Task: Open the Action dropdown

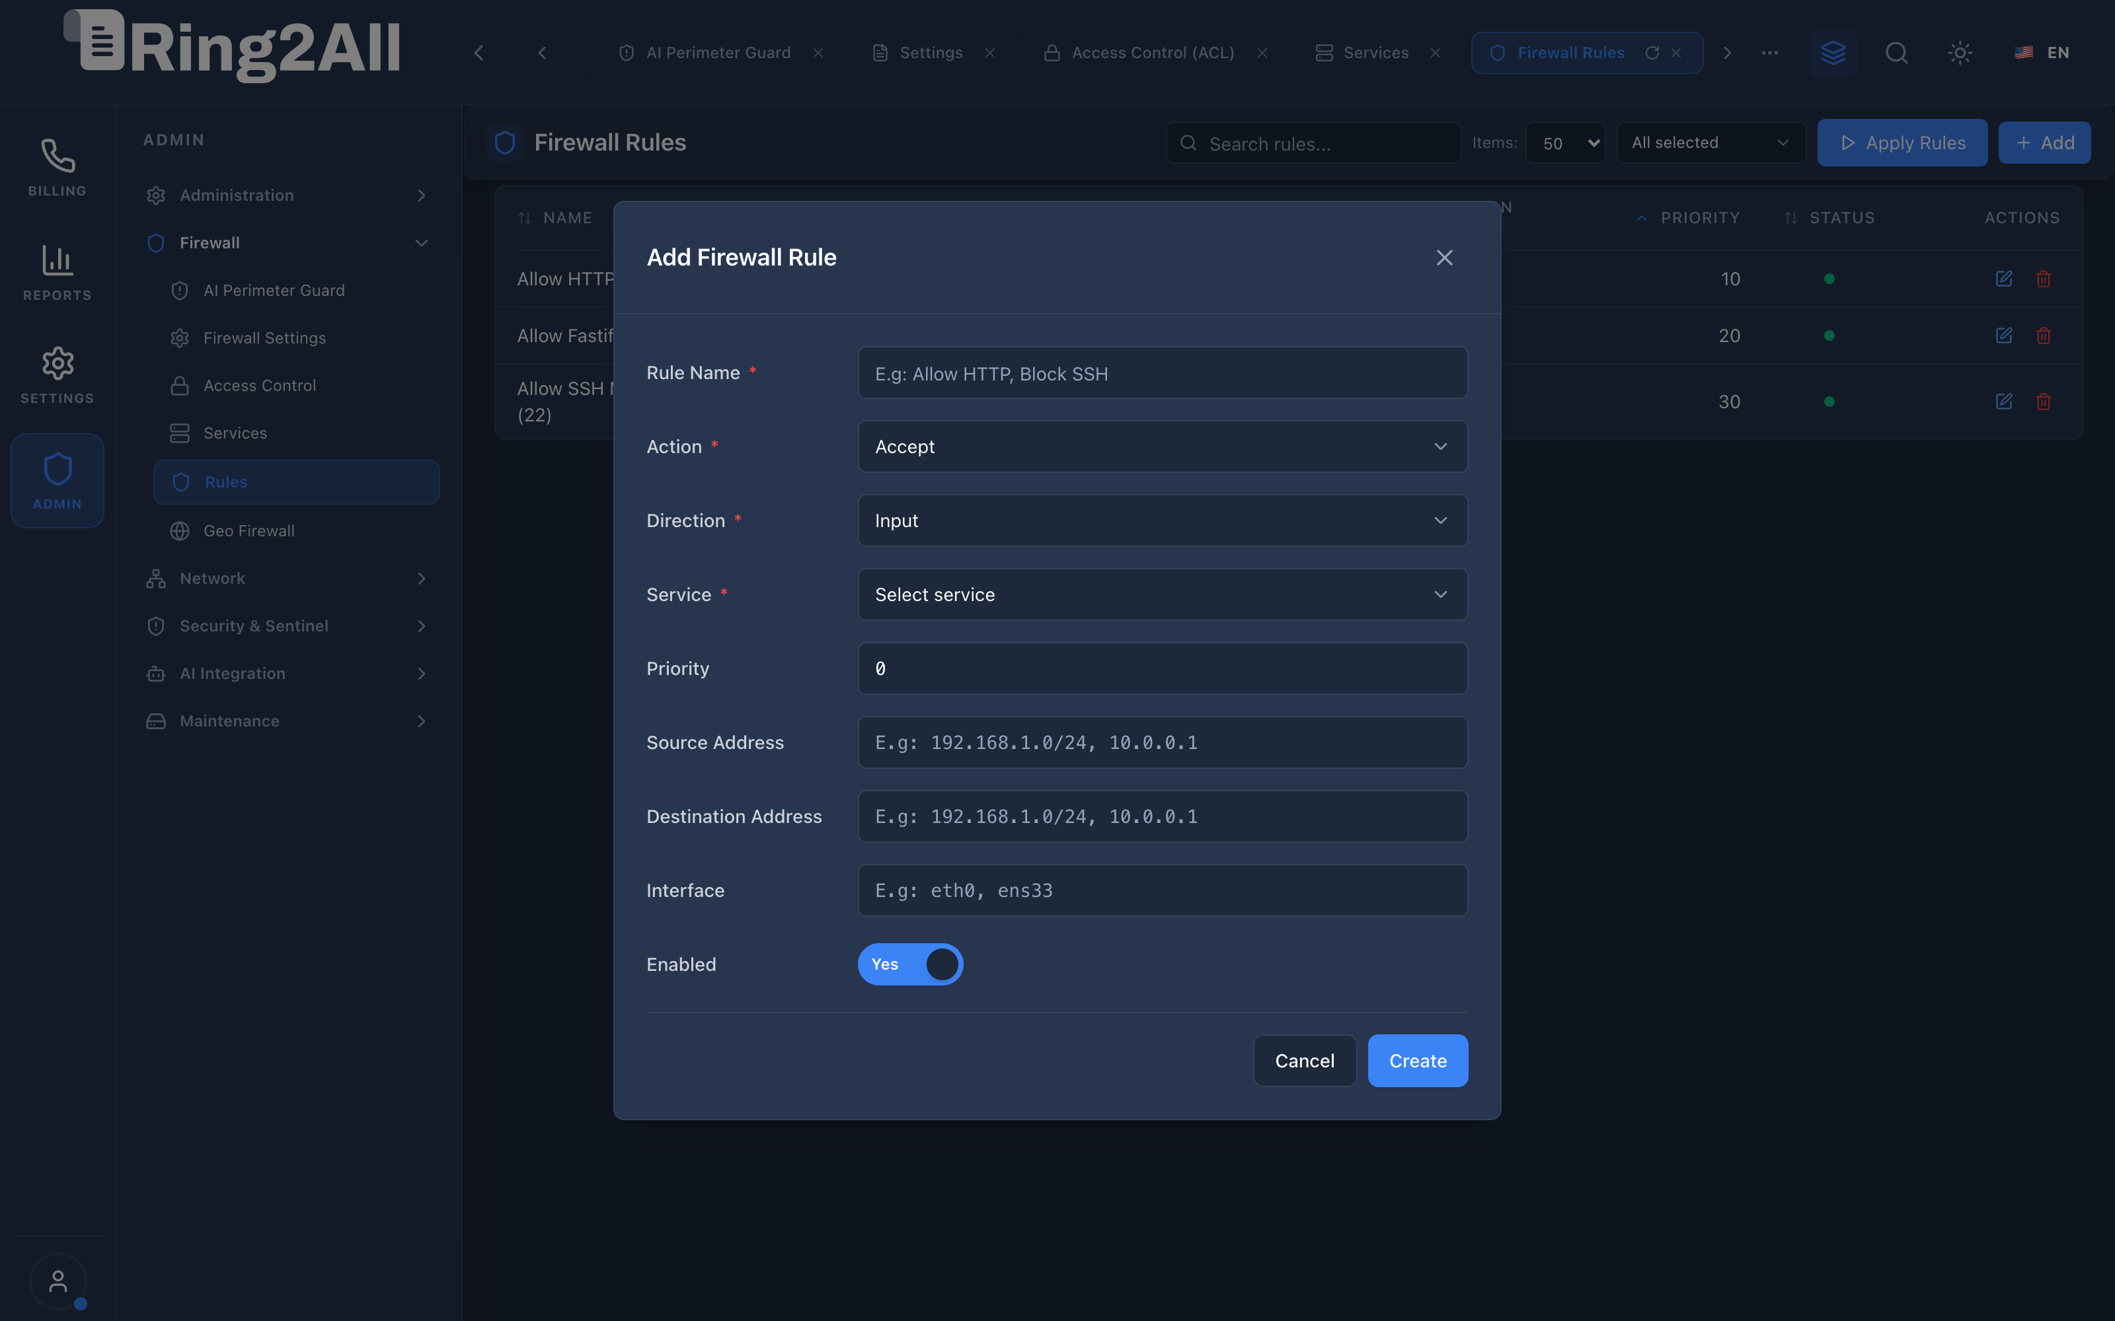Action: click(1163, 446)
